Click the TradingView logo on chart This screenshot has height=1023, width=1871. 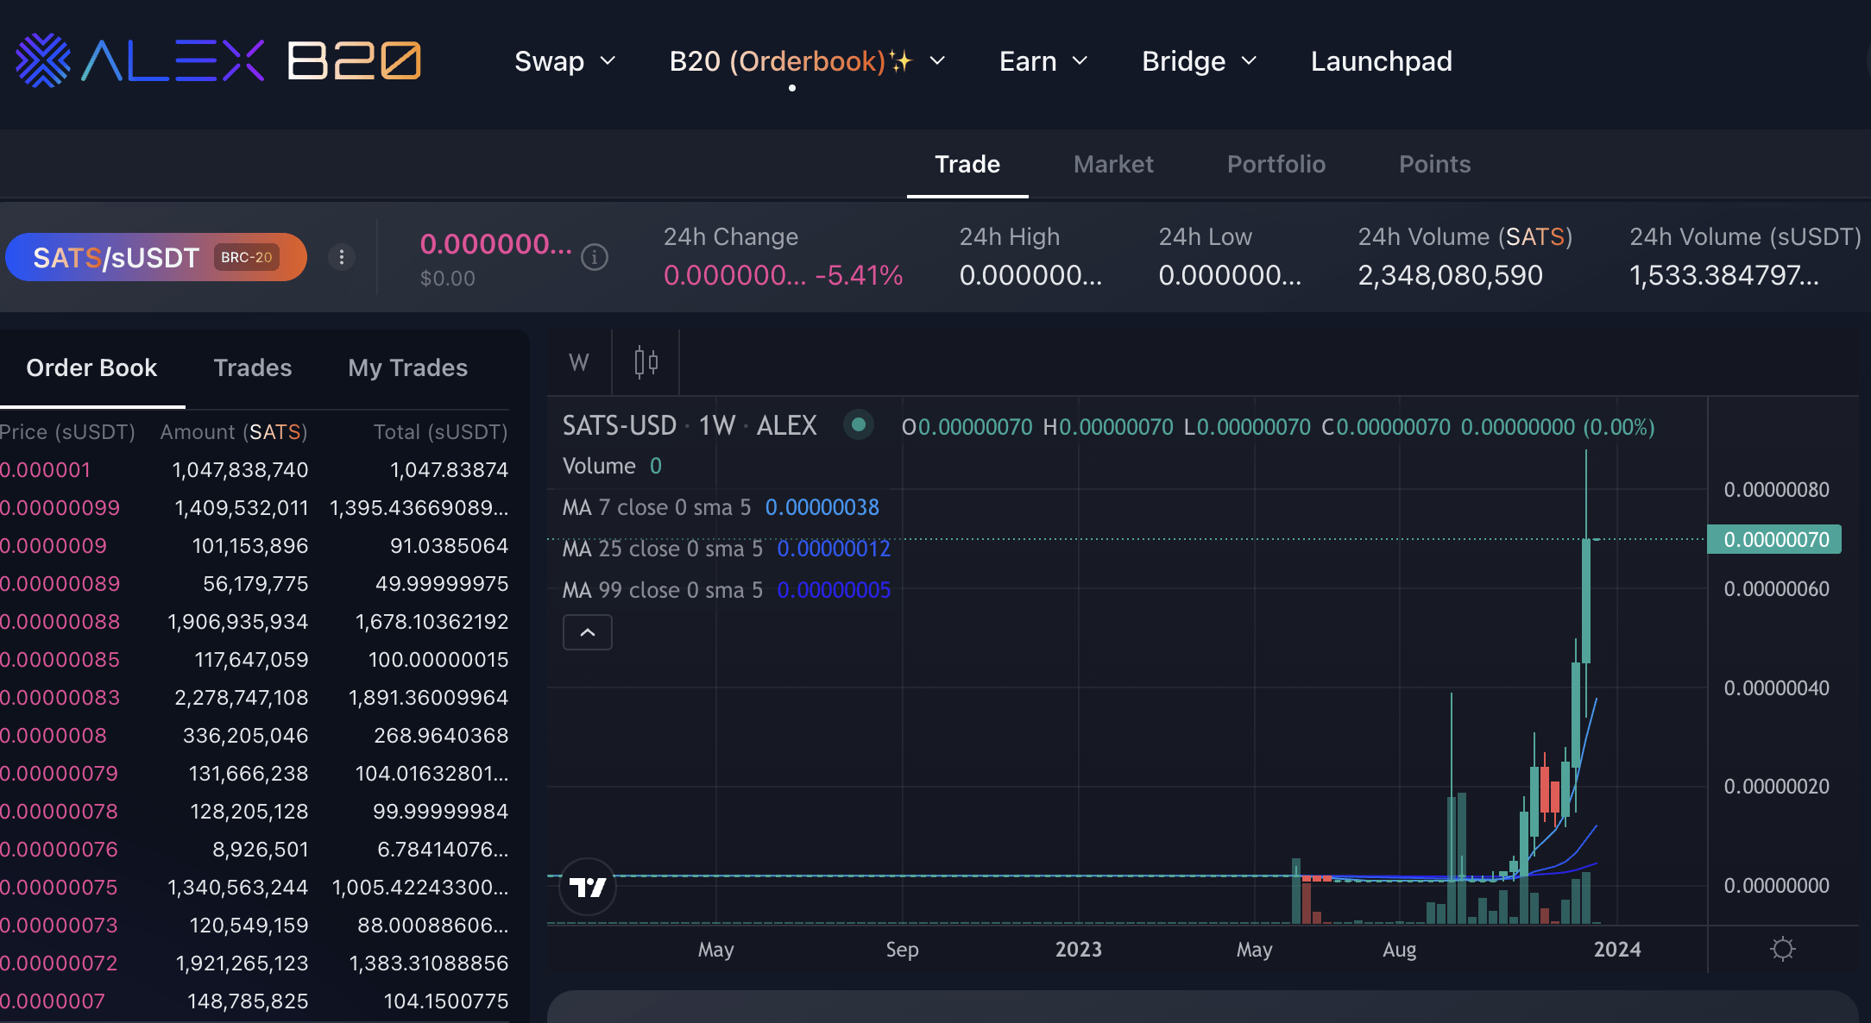pyautogui.click(x=588, y=887)
